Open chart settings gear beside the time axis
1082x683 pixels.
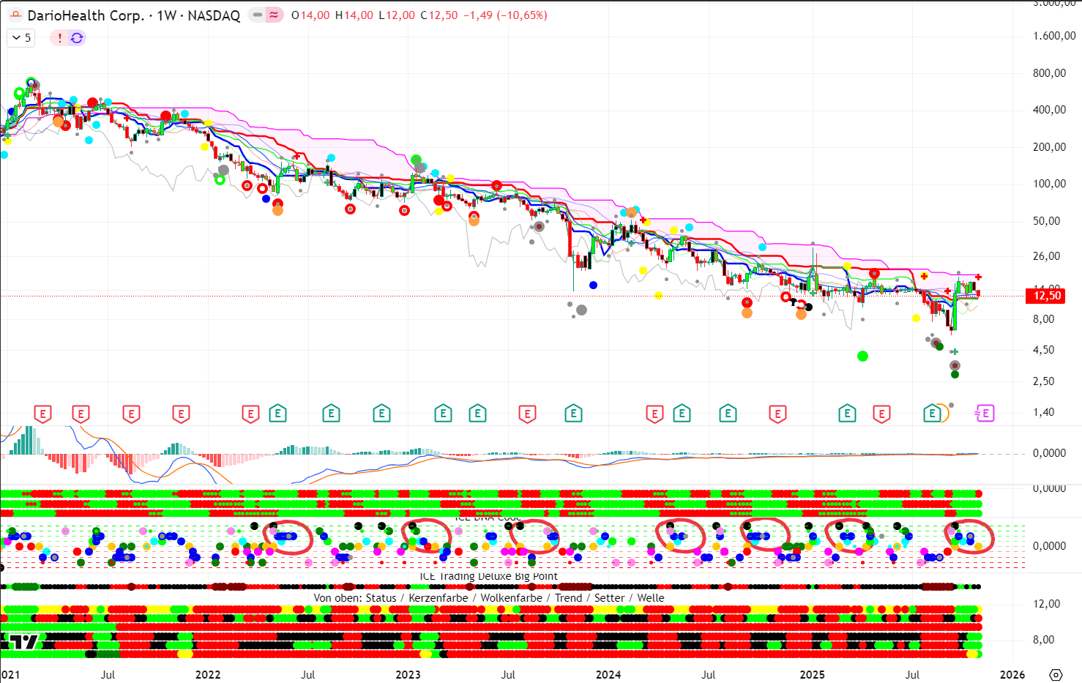click(1055, 674)
